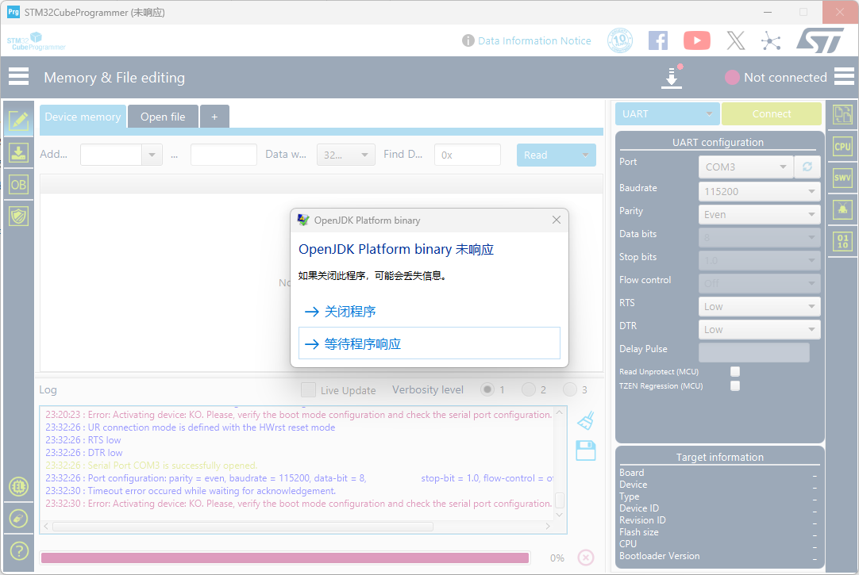
Task: Open the Port COM3 dropdown
Action: tap(745, 167)
